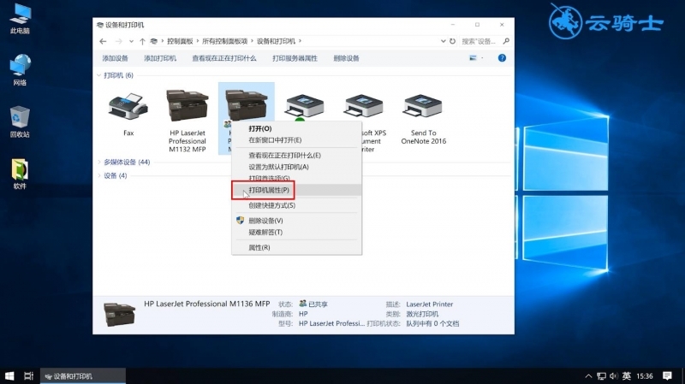Click 添加设备 in the toolbar
This screenshot has height=384, width=685.
pos(116,58)
